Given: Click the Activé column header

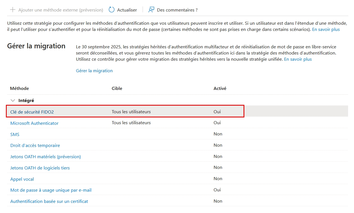Looking at the screenshot, I should pos(220,89).
